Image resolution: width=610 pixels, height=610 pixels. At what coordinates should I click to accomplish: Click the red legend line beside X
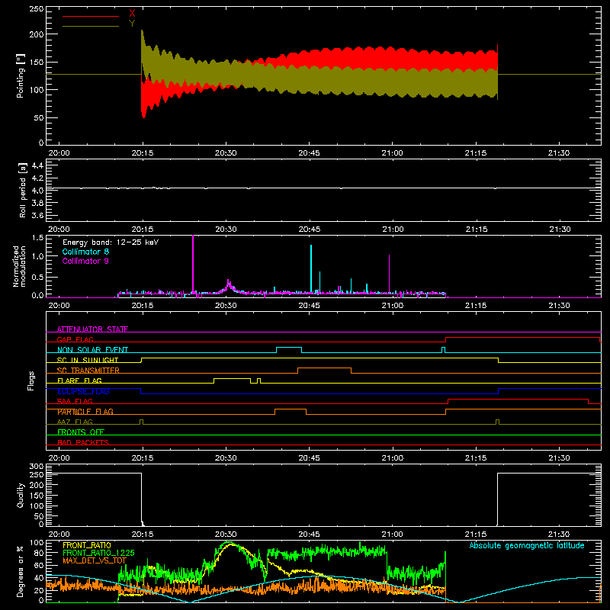(x=91, y=16)
